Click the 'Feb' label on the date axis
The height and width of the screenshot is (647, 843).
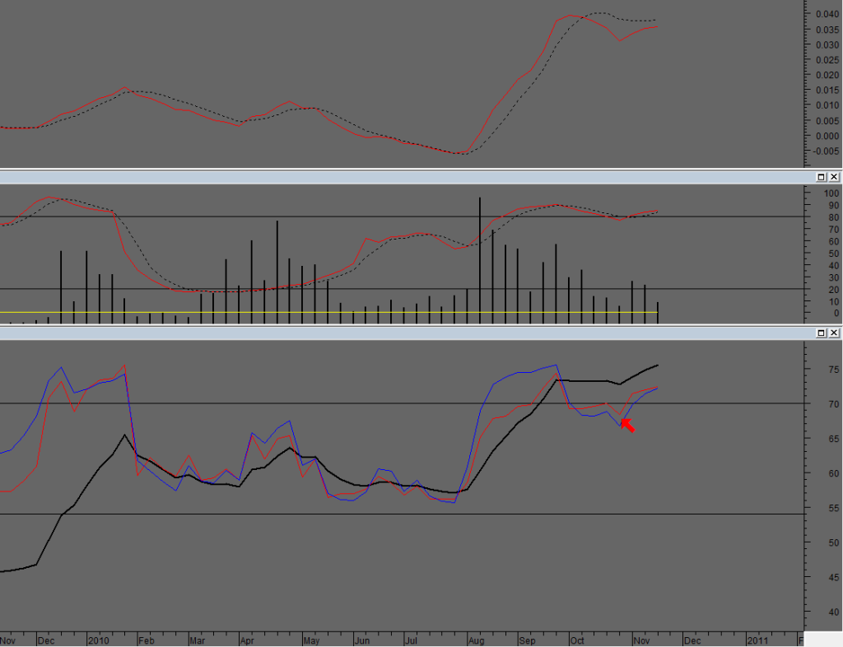[147, 640]
